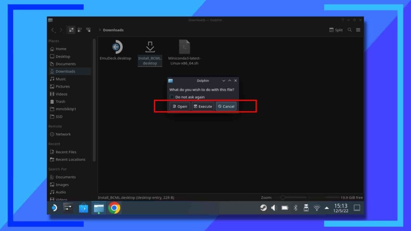
Task: Switch to icons view mode
Action: (71, 30)
